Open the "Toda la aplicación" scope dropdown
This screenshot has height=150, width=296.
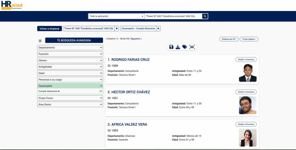[116, 16]
